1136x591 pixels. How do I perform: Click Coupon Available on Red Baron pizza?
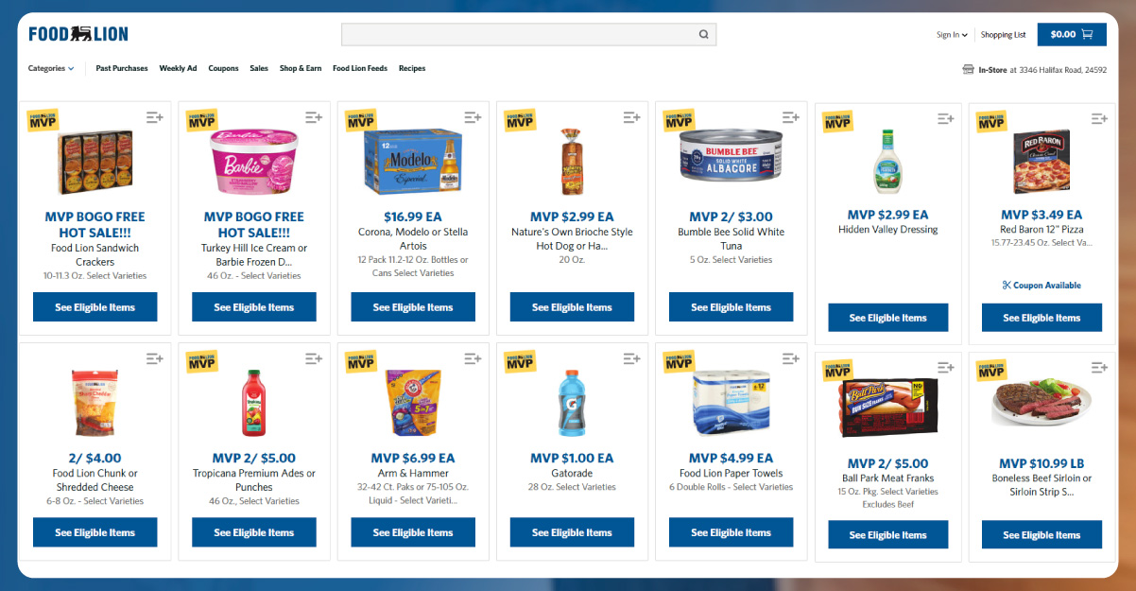(x=1041, y=285)
